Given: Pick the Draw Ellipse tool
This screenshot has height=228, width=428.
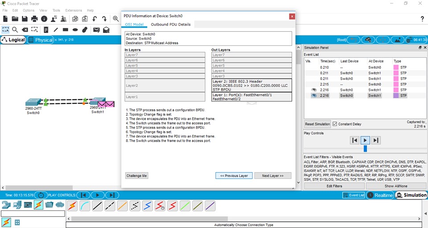Looking at the screenshot, I should pos(75,30).
